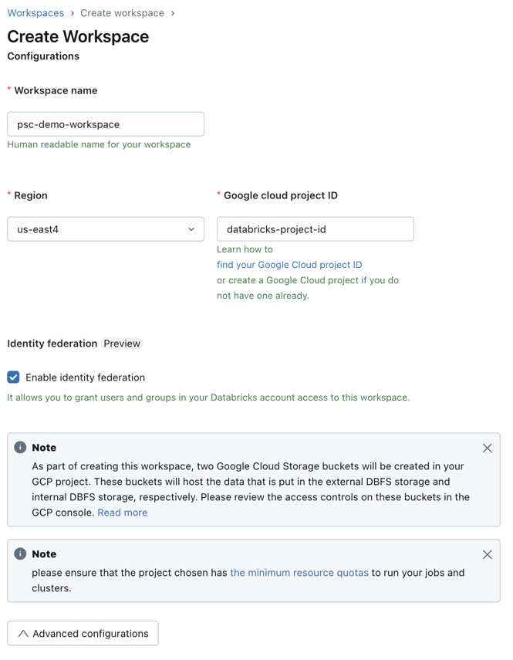The image size is (513, 660).
Task: Focus the Workspace name text field
Action: coord(106,124)
